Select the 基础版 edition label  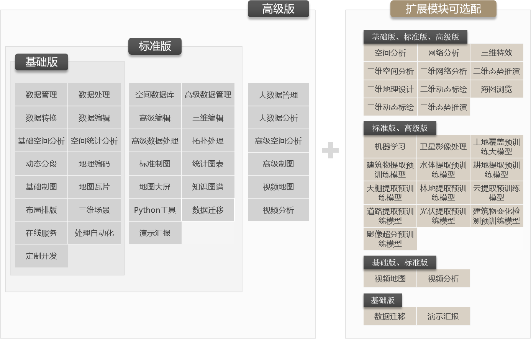coord(41,62)
